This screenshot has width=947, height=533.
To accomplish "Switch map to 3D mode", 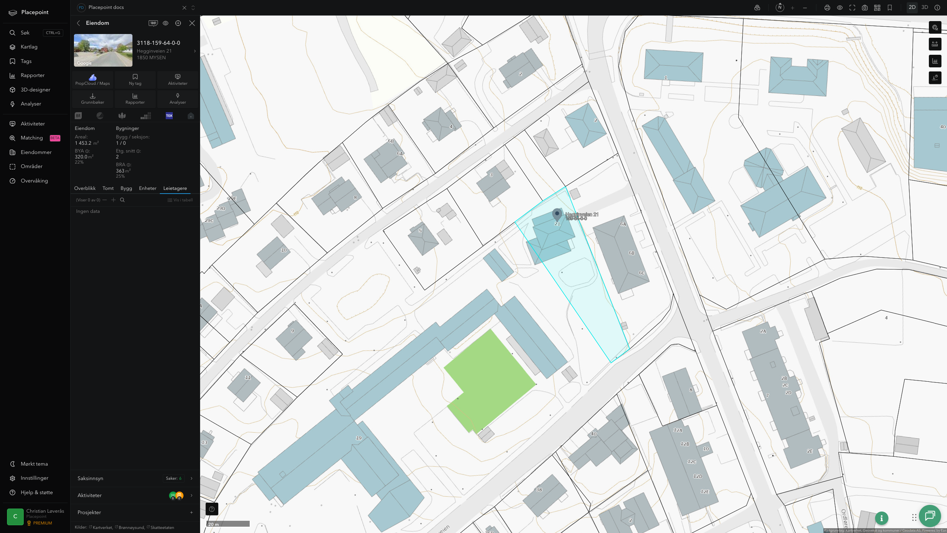I will coord(925,7).
